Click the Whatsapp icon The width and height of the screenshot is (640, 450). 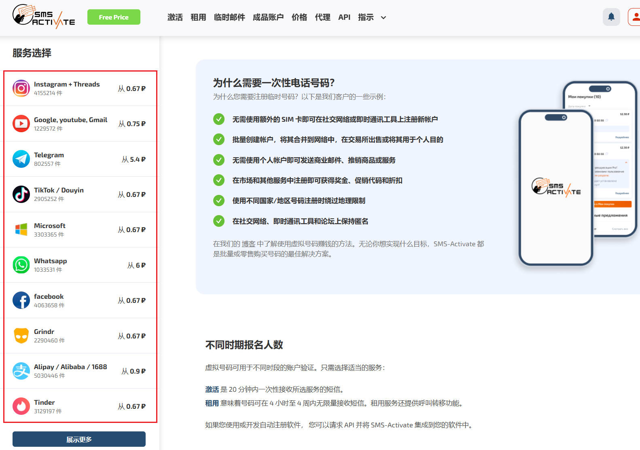pos(21,265)
